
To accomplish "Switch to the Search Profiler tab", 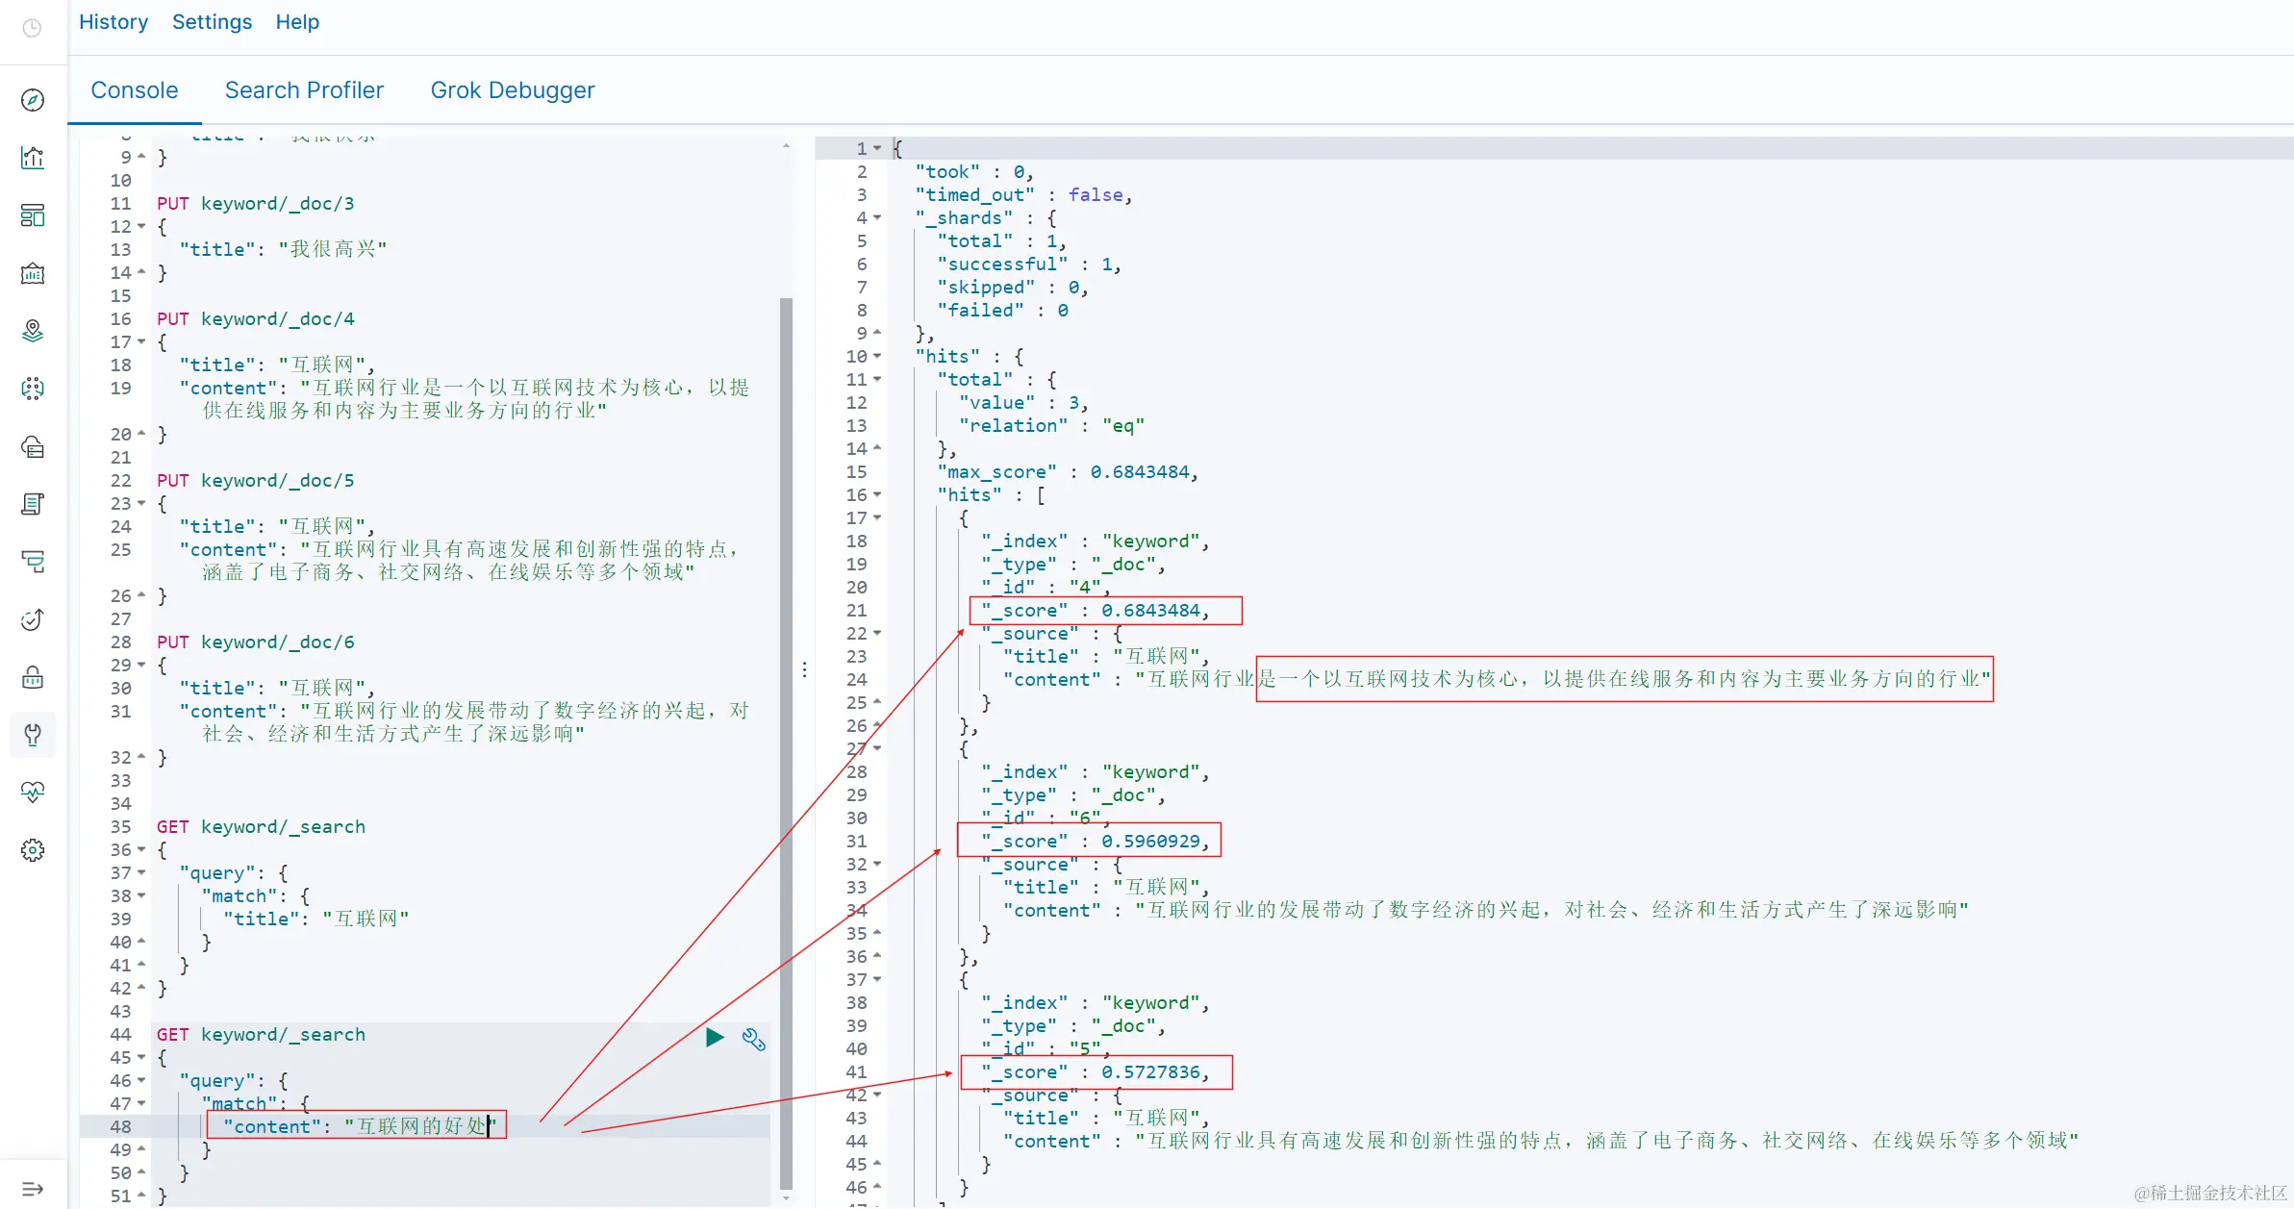I will coord(304,90).
